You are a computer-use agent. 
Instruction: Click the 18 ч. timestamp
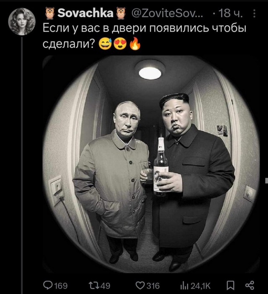pos(231,13)
